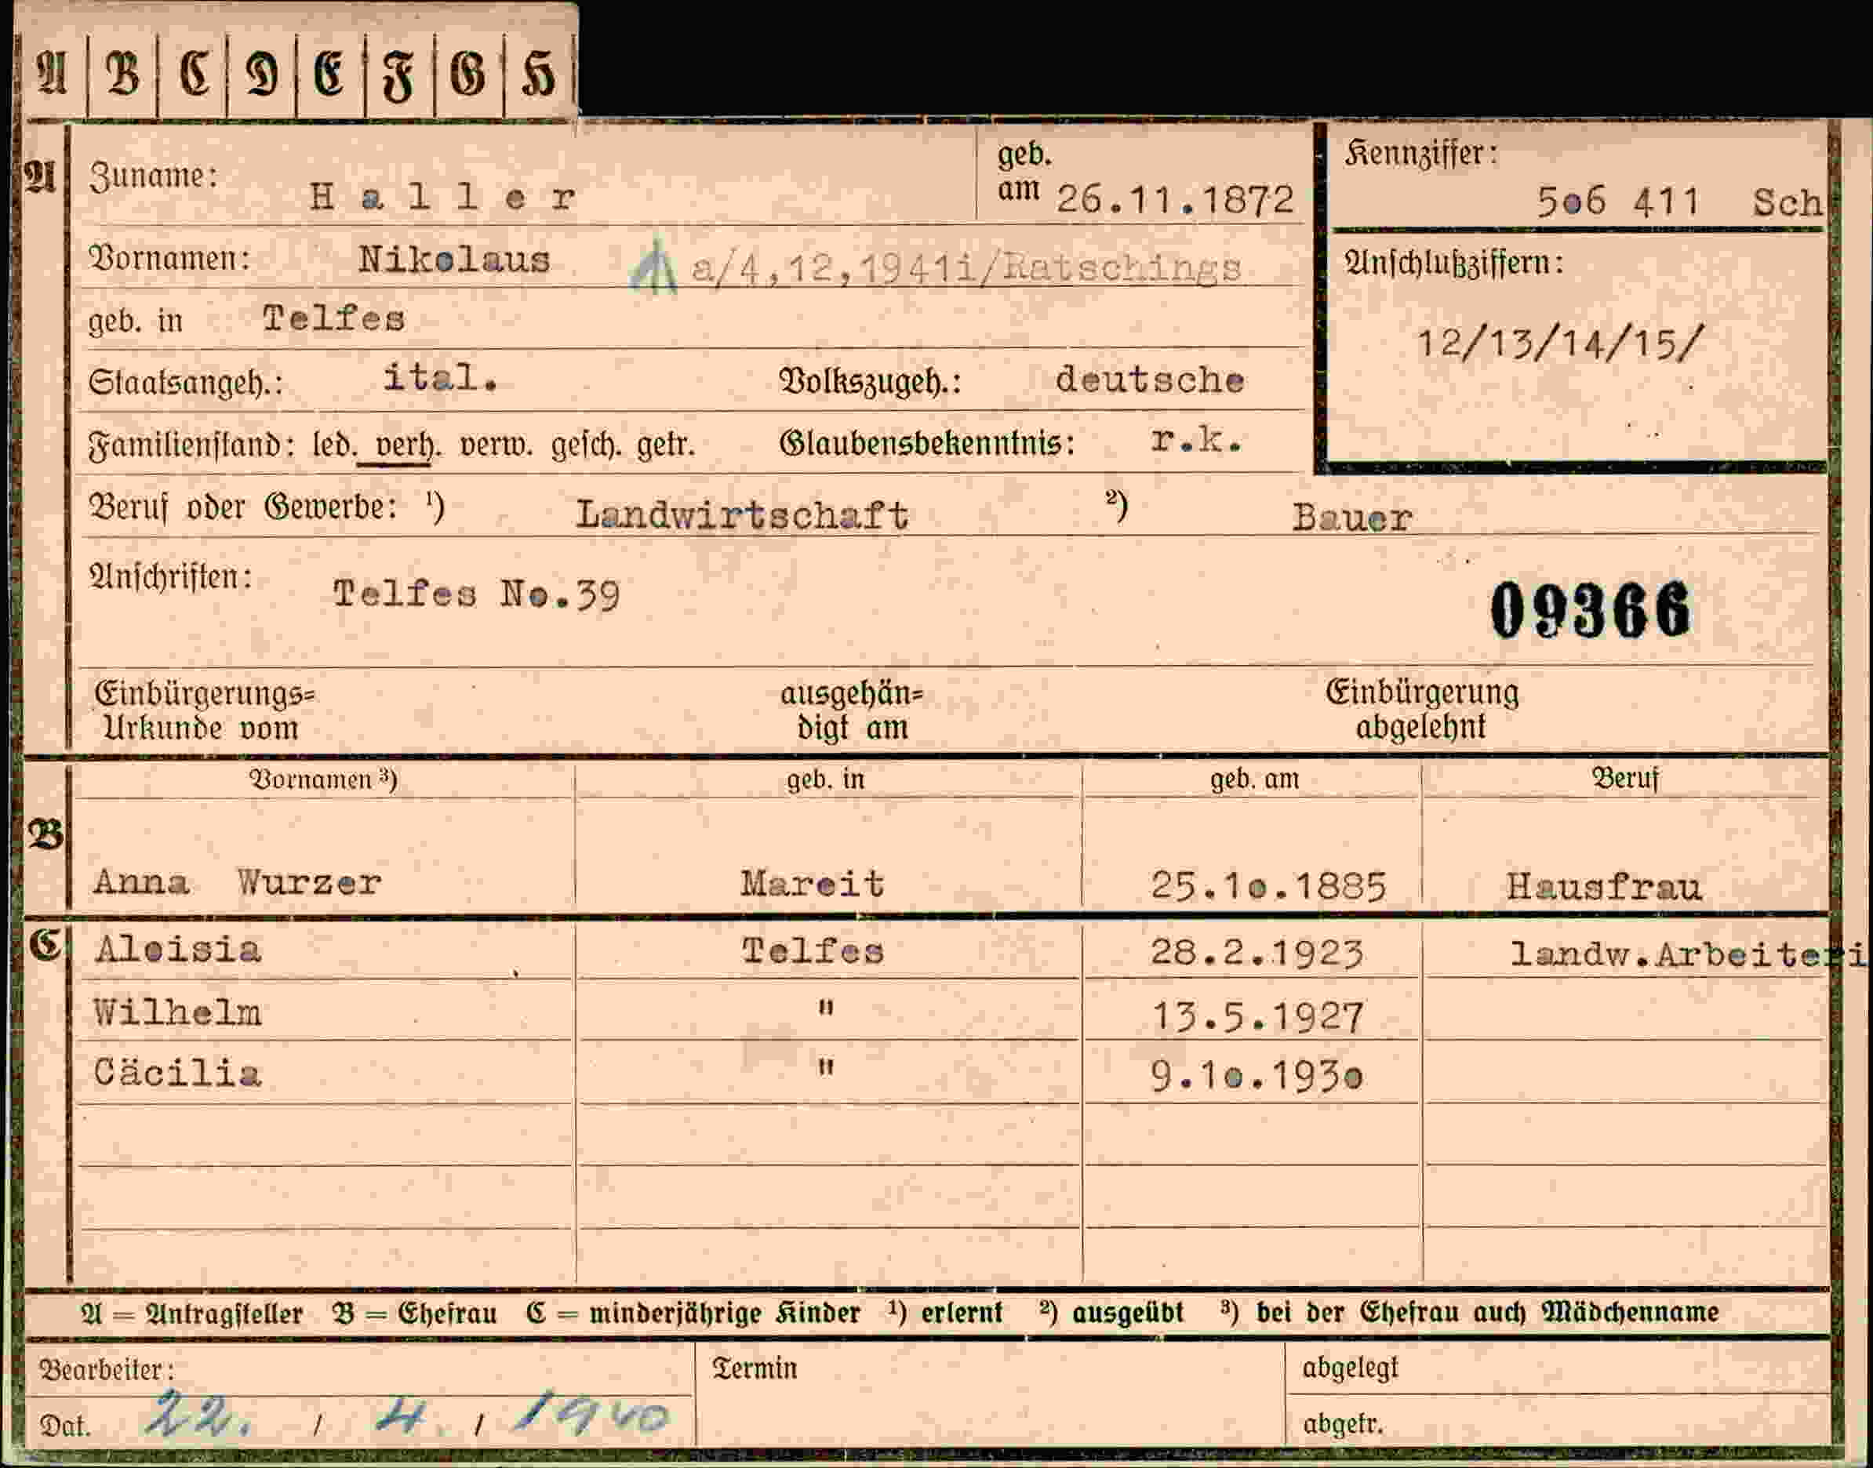Image resolution: width=1873 pixels, height=1468 pixels.
Task: Click the first name 'Nikolaus'
Action: 454,259
